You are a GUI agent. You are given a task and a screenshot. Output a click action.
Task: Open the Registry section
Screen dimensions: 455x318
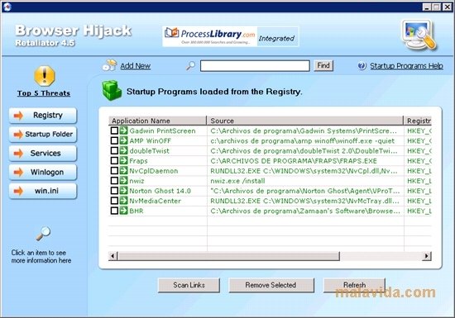pos(43,116)
